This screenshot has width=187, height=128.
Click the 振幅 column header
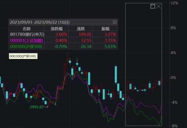[x=105, y=29]
